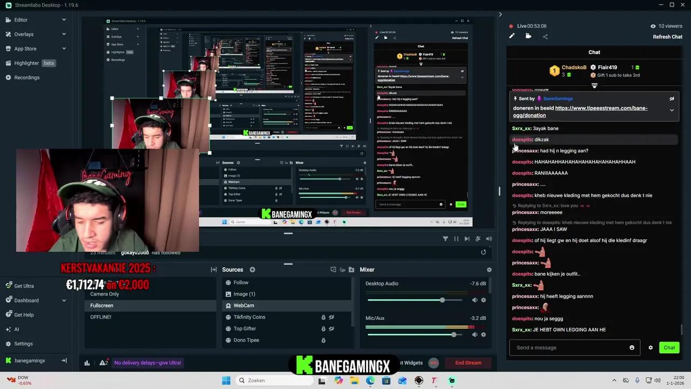Image resolution: width=691 pixels, height=389 pixels.
Task: Click No delivery delays Ultra banner
Action: tap(147, 363)
